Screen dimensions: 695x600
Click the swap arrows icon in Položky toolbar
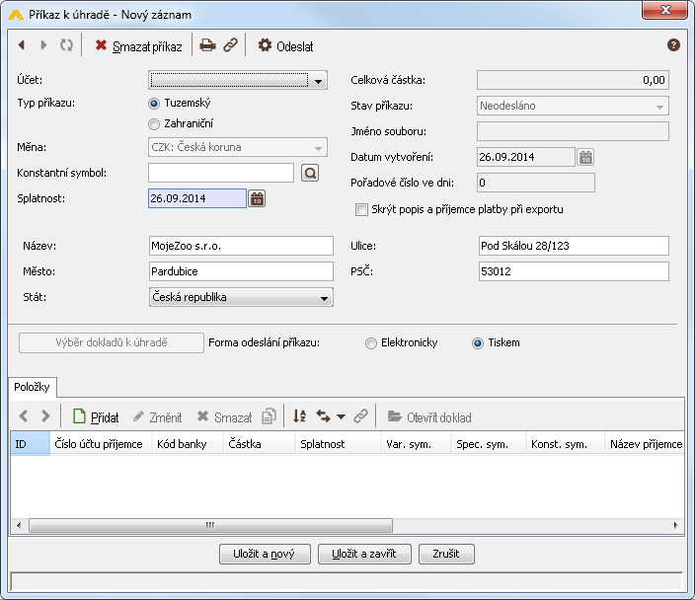point(323,416)
